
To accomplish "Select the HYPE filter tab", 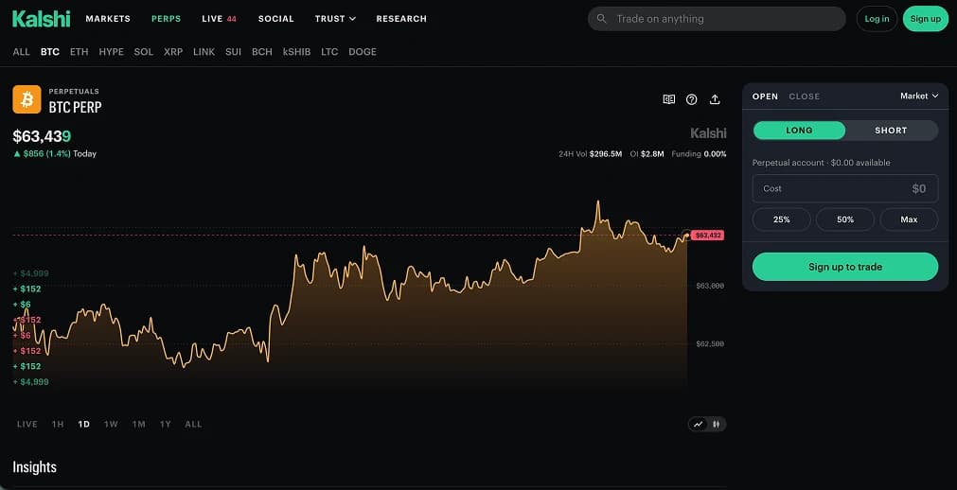I will pos(111,52).
